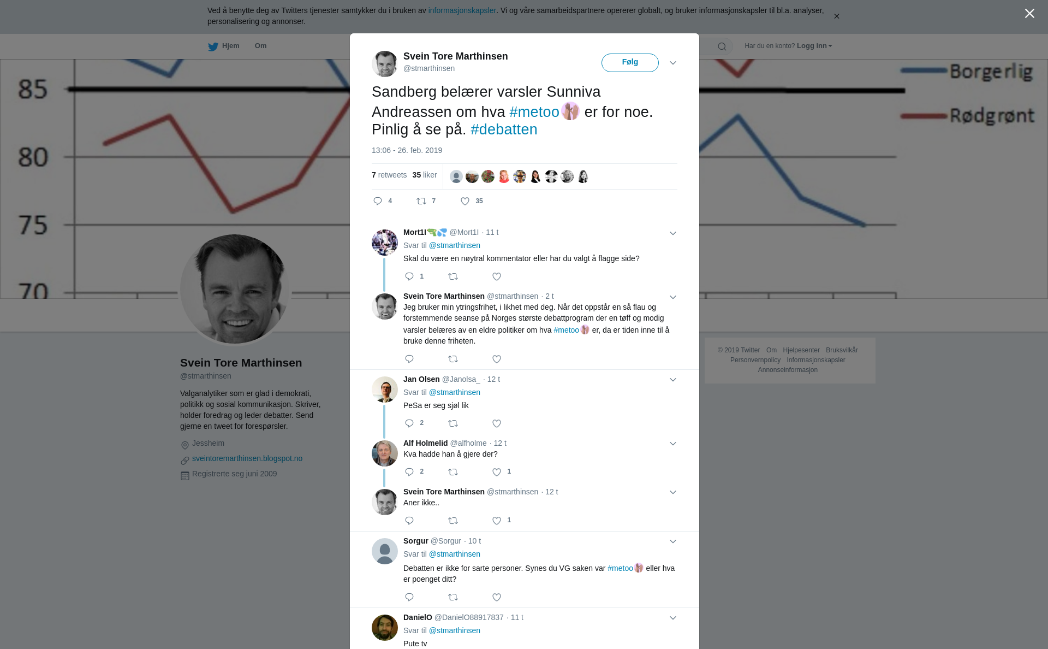Follow Svein Tore Marthinsen with Følg button

(630, 63)
